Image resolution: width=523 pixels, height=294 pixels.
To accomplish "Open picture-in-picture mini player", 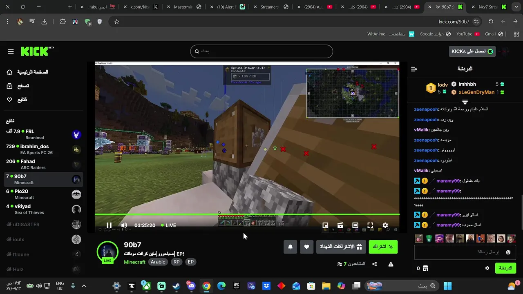I will 325,225.
